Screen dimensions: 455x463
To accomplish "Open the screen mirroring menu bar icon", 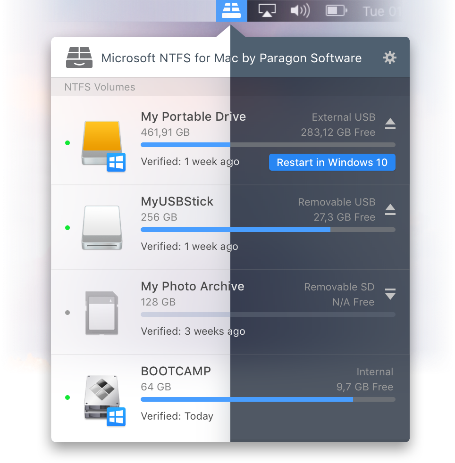I will pos(267,10).
